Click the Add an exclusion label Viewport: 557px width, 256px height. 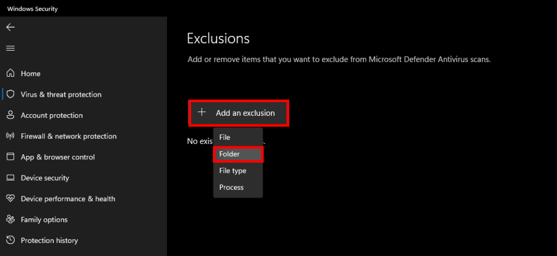pyautogui.click(x=245, y=113)
